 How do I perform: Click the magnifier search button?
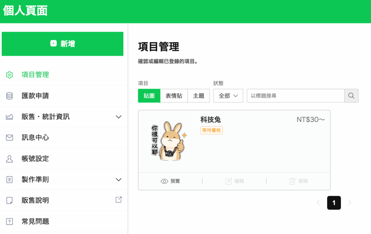point(351,96)
